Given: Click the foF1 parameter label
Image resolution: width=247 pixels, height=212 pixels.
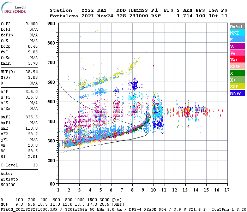Looking at the screenshot, I should tap(6, 29).
